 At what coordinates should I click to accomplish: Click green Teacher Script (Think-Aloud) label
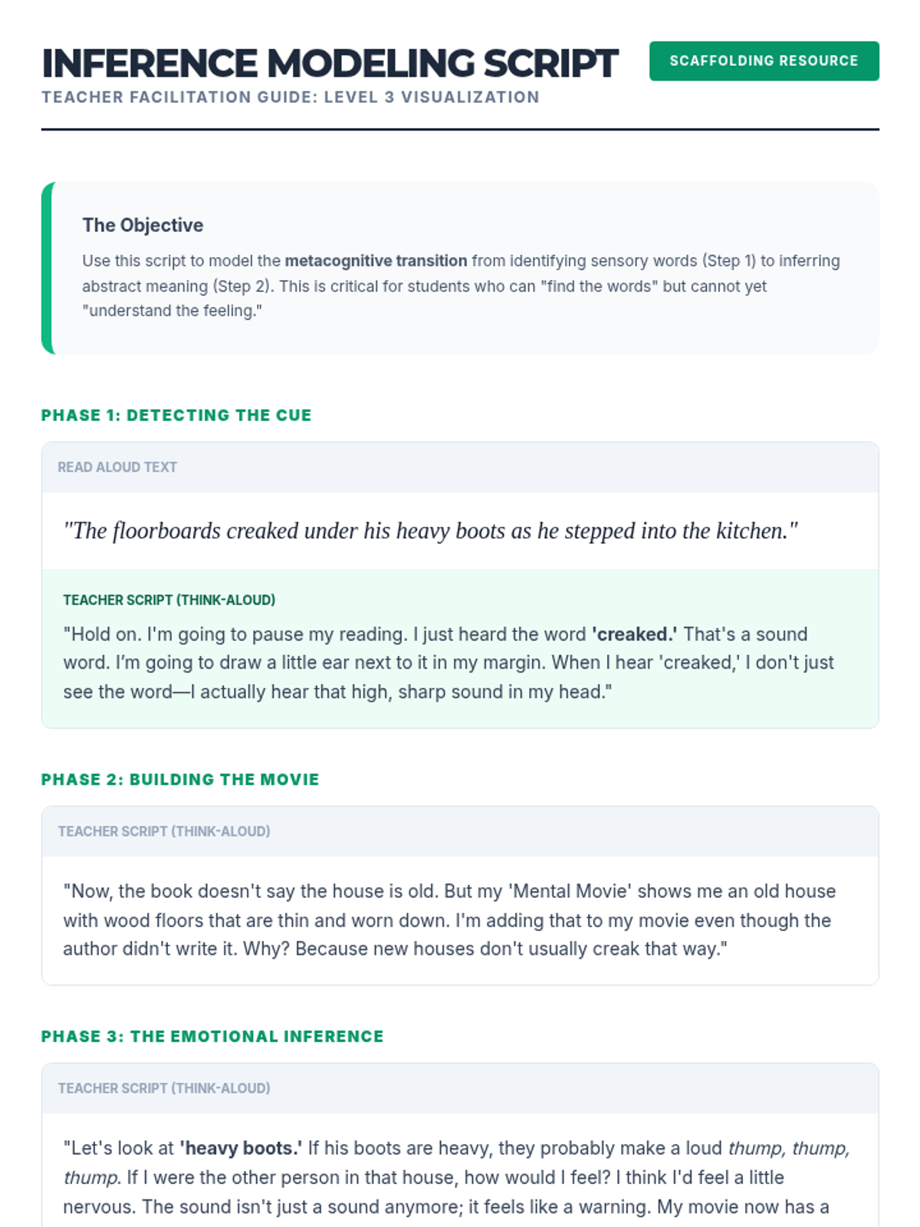[x=169, y=600]
